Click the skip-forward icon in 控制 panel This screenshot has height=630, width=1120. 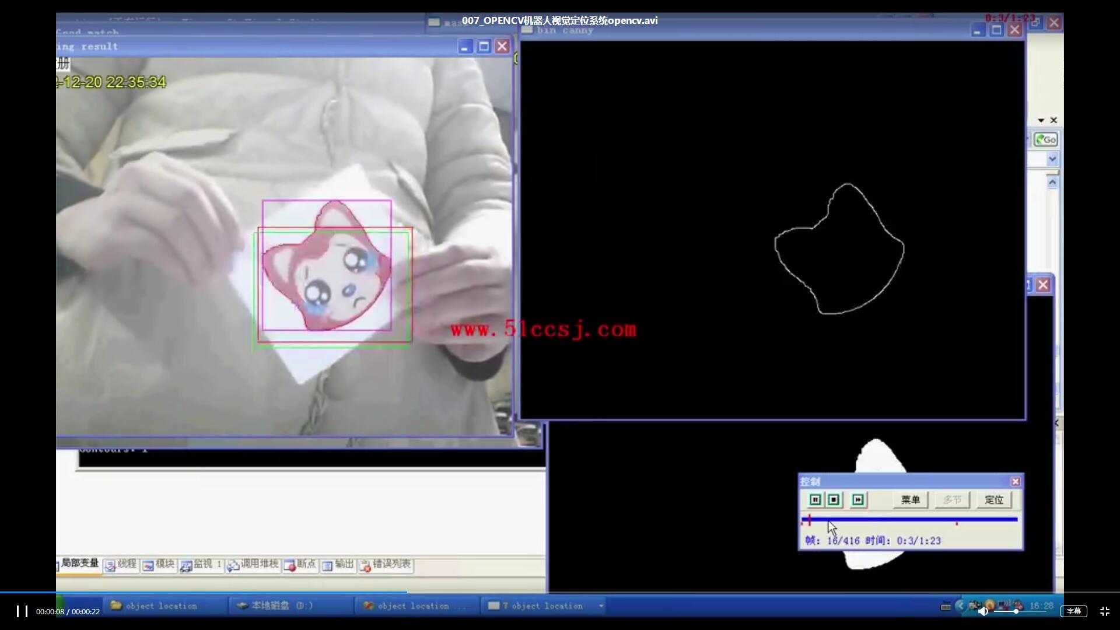[x=858, y=500]
